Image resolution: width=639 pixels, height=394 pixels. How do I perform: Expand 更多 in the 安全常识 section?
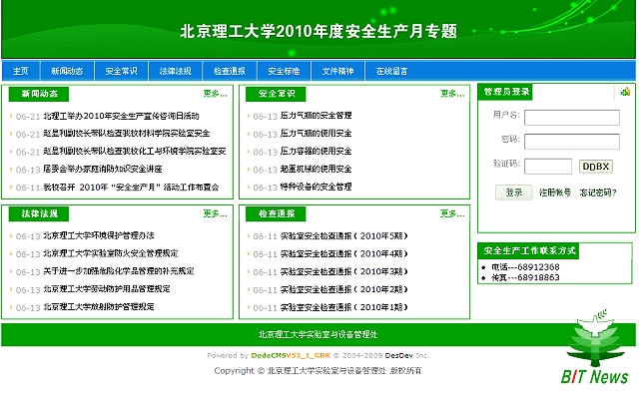pyautogui.click(x=452, y=94)
